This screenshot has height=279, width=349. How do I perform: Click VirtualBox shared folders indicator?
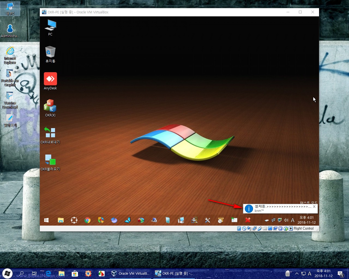pos(265,229)
